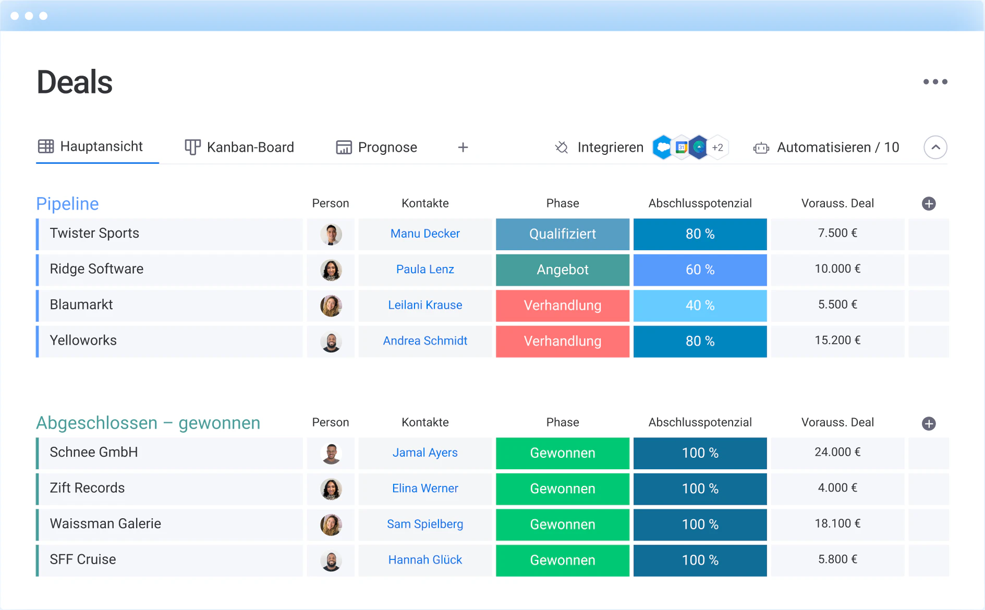
Task: Select the Yelloworks deal name
Action: point(83,340)
